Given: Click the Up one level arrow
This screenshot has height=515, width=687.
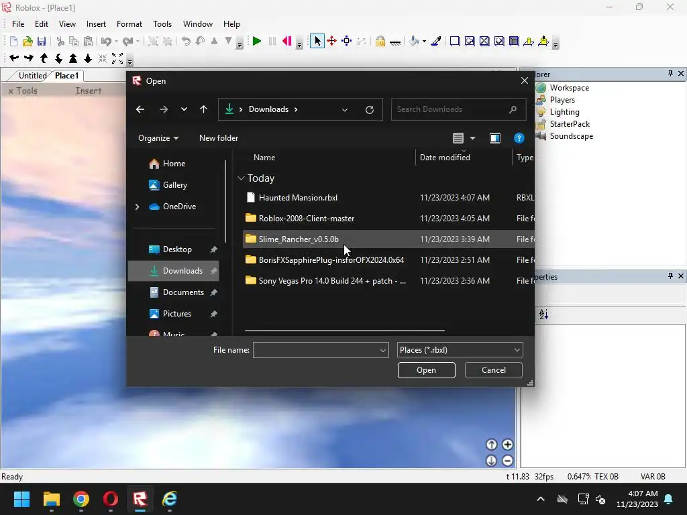Looking at the screenshot, I should pos(203,109).
